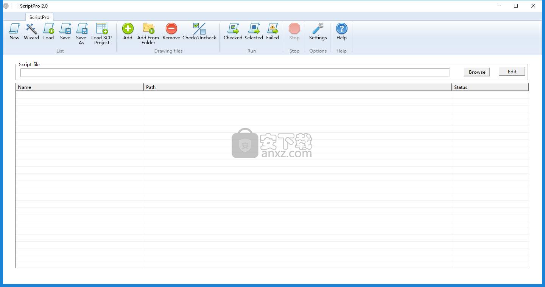Edit the script file

click(x=512, y=71)
